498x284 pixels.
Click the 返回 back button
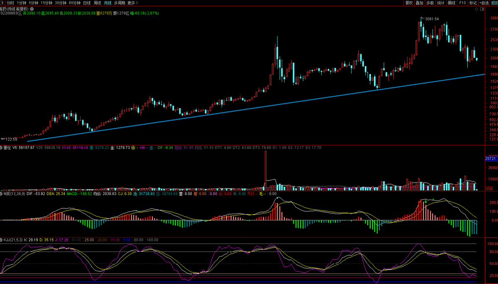494,3
